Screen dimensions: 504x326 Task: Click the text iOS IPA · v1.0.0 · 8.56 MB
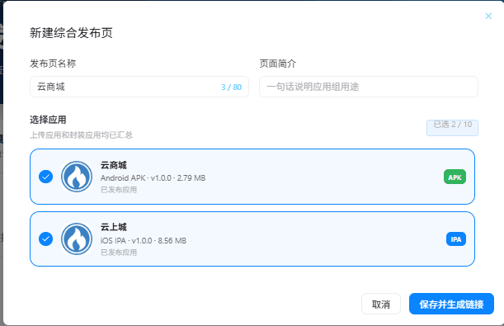coord(144,240)
